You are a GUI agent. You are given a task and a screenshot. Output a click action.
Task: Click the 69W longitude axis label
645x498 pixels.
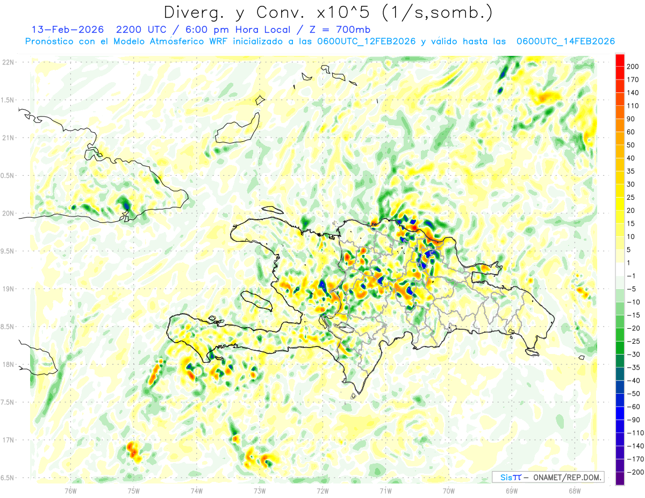click(x=512, y=491)
